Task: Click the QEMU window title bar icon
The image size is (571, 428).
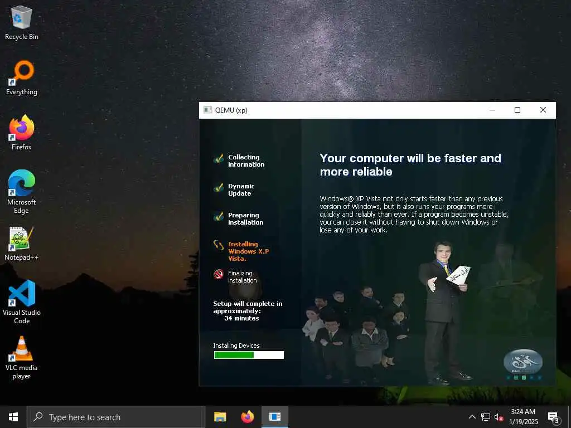Action: tap(207, 110)
